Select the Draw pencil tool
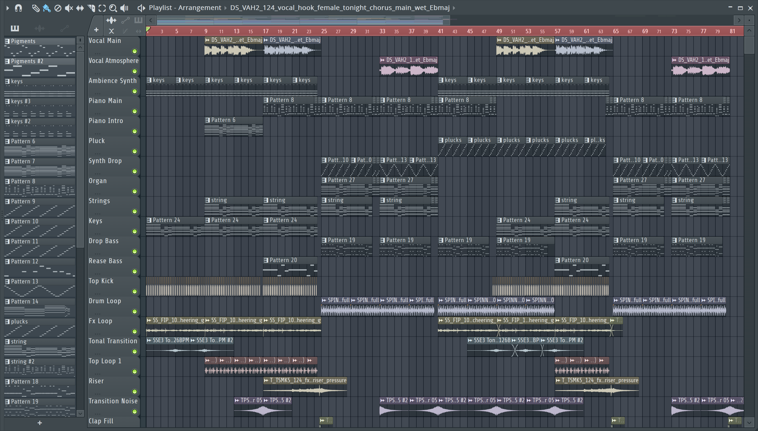Image resolution: width=758 pixels, height=431 pixels. pyautogui.click(x=36, y=8)
